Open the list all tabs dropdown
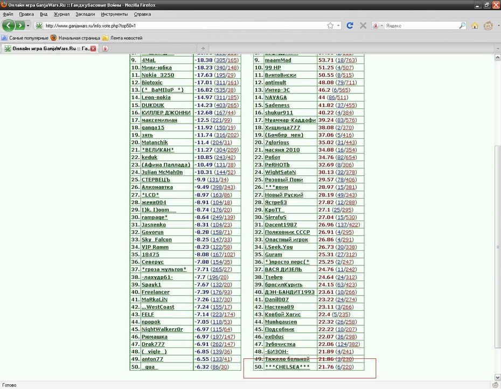The height and width of the screenshot is (389, 501). click(497, 49)
